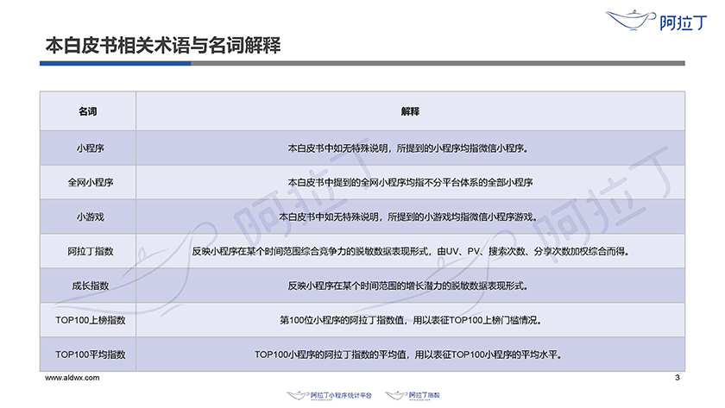This screenshot has height=408, width=725.
Task: Click the explanation about 不分平台体系的全部小程序
Action: [410, 183]
